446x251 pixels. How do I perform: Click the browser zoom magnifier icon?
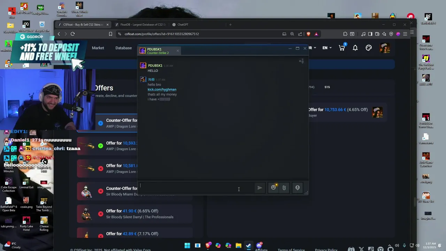[292, 34]
